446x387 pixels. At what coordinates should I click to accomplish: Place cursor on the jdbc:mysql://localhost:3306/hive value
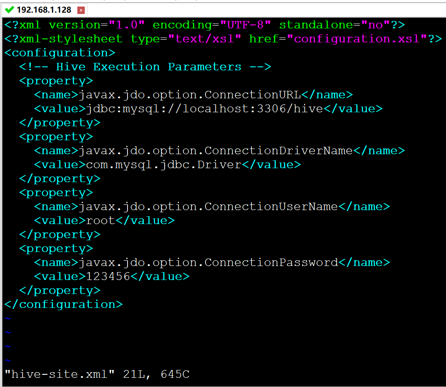(x=204, y=109)
